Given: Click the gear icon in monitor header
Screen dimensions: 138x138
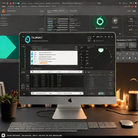Looking at the screenshot, I should 112,37.
